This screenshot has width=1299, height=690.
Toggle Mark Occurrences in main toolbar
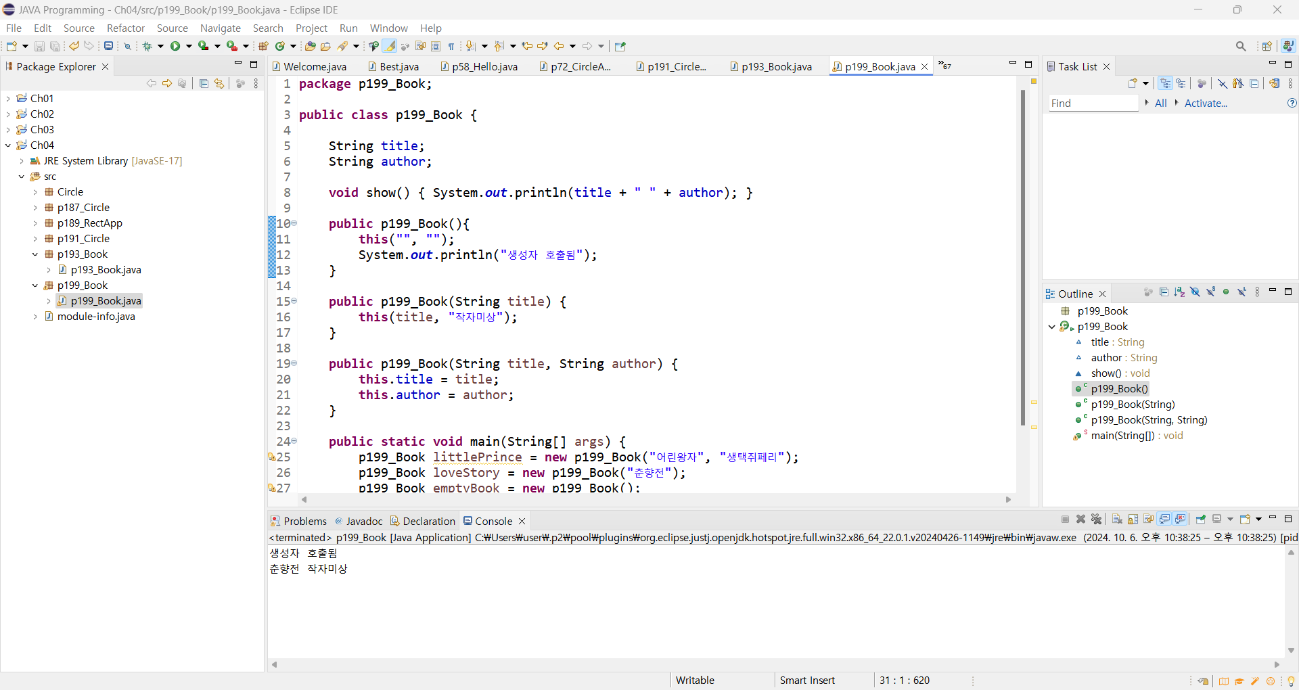click(390, 46)
